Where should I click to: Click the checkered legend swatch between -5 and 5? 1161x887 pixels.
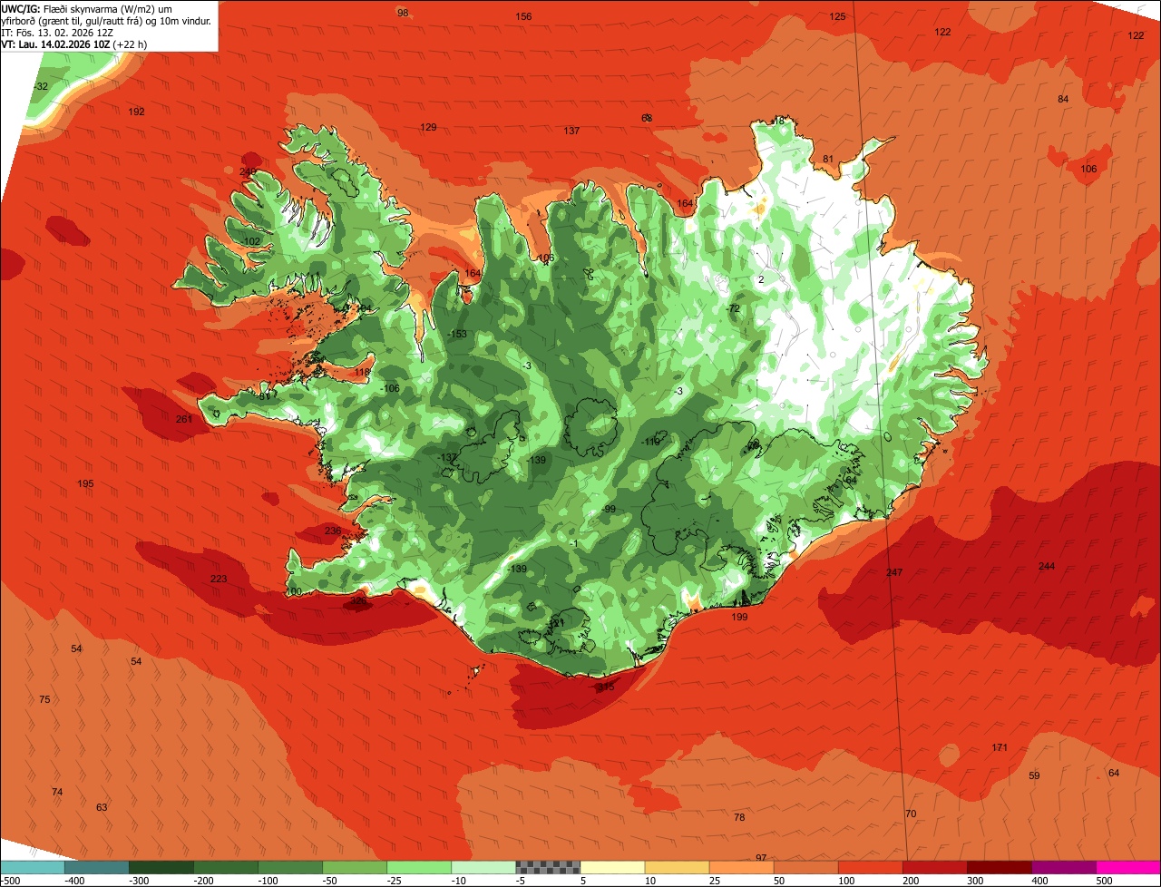point(548,867)
